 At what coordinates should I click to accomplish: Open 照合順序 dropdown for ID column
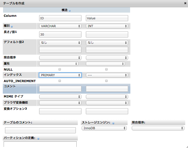60,58
